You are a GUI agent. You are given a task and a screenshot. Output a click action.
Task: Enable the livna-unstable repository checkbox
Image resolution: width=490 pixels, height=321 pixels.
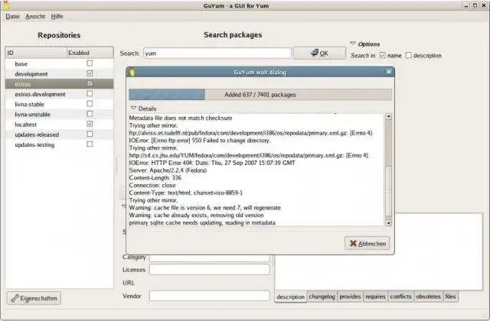(x=90, y=114)
